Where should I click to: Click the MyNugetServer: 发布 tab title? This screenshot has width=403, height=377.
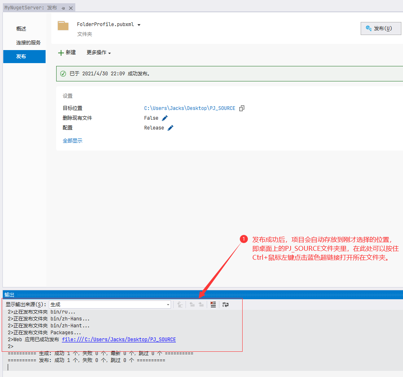coord(31,8)
